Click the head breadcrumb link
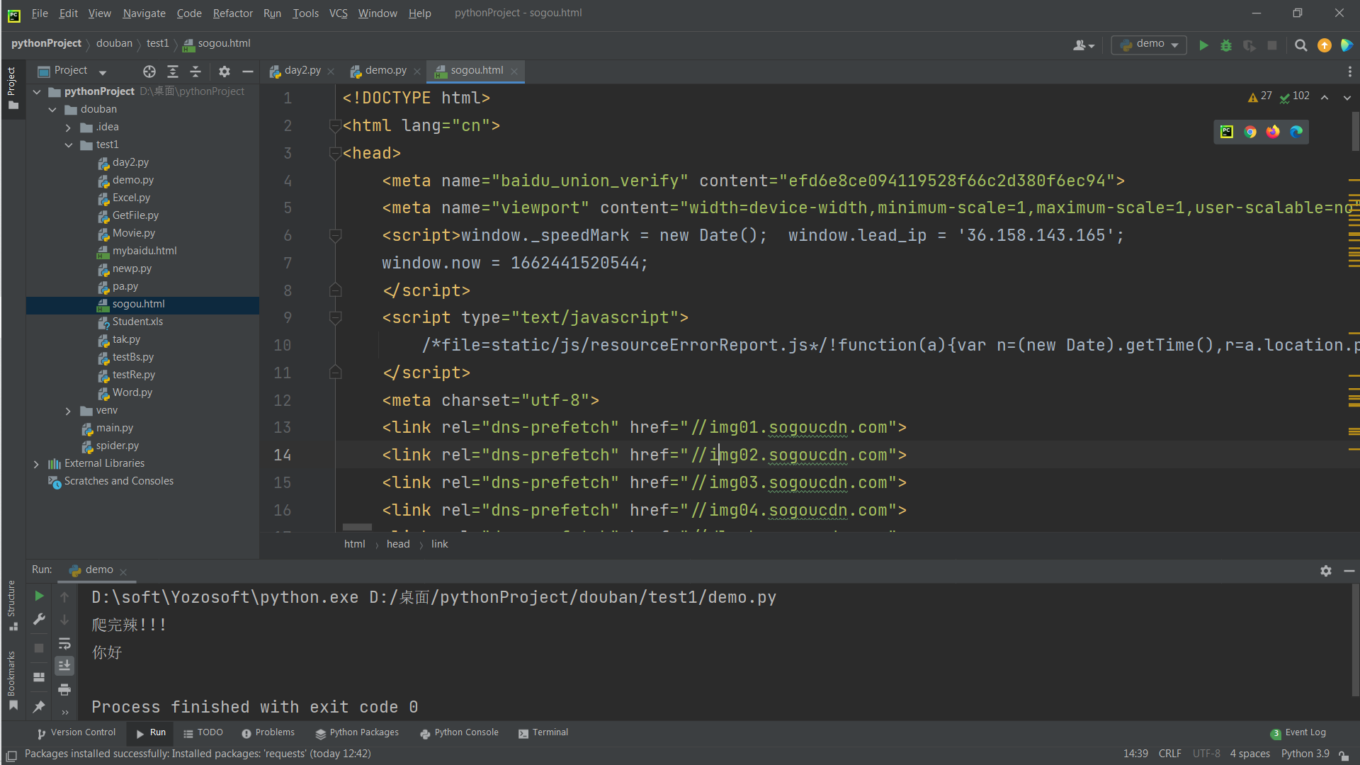Image resolution: width=1360 pixels, height=765 pixels. click(x=397, y=544)
